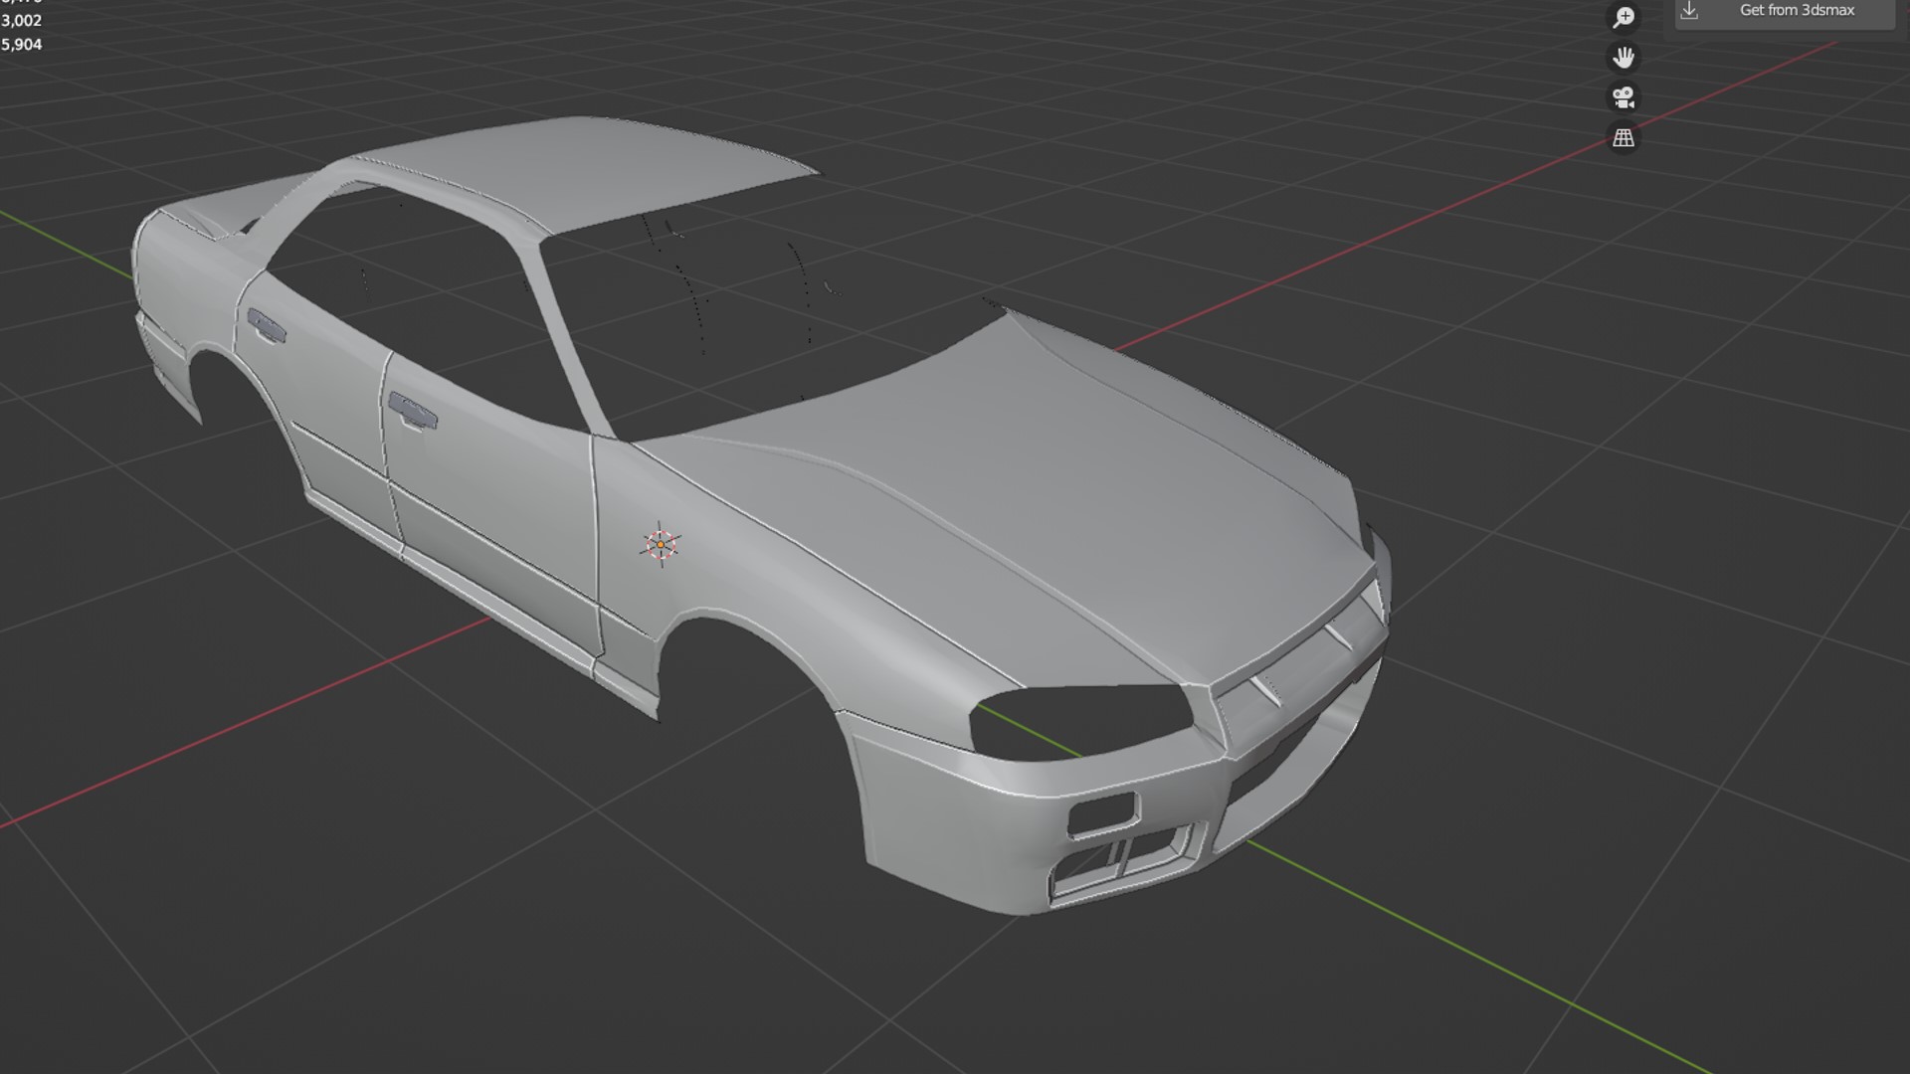Viewport: 1910px width, 1074px height.
Task: Click the zoom magnifier viewport icon
Action: pos(1623,17)
